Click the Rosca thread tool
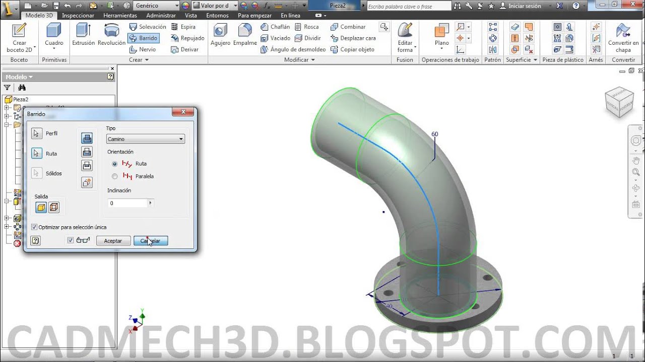645x362 pixels. tap(306, 27)
